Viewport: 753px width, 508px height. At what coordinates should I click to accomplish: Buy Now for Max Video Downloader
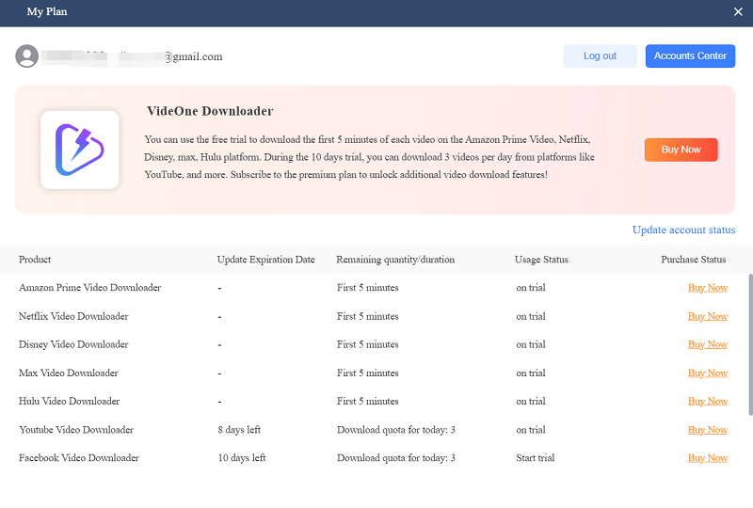click(x=707, y=373)
